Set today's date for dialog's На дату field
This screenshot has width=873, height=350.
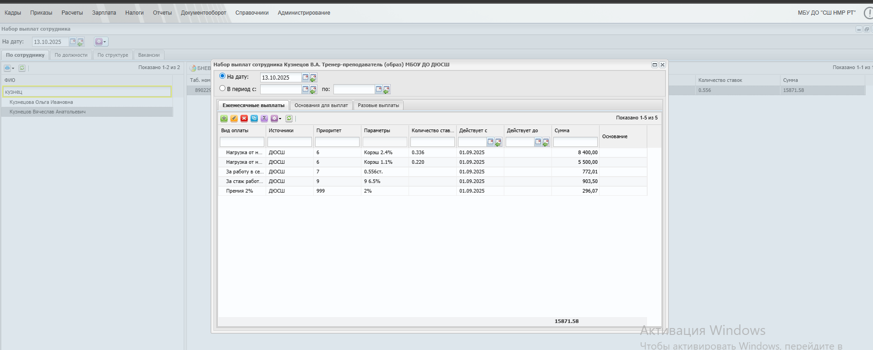pos(313,78)
